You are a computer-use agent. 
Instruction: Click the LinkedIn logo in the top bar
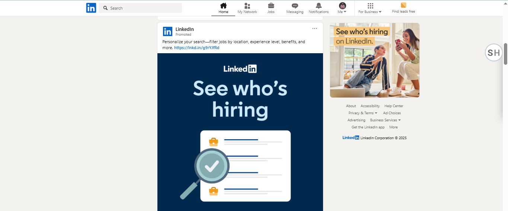[x=91, y=8]
